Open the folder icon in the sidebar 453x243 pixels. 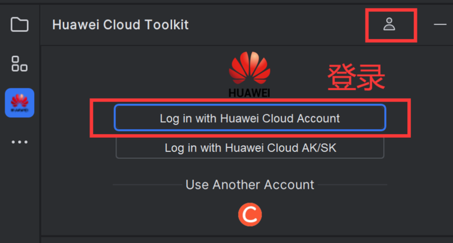point(19,25)
